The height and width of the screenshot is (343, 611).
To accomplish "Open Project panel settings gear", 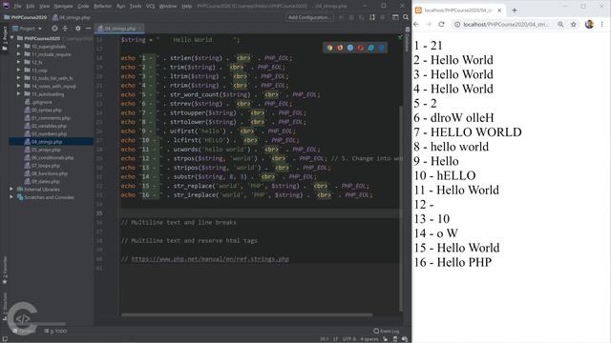I will click(78, 29).
